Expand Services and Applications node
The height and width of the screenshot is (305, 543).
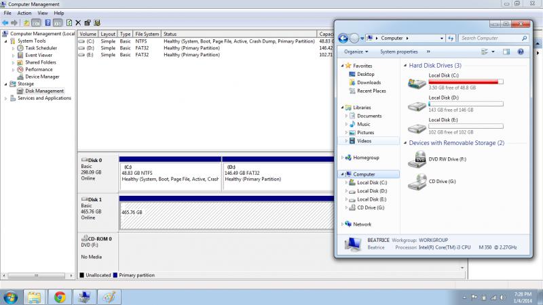click(5, 98)
